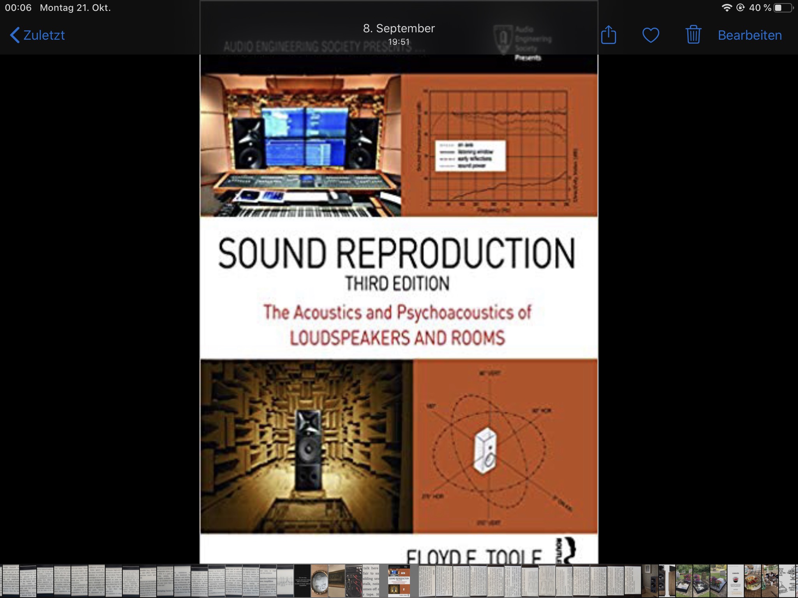Image resolution: width=798 pixels, height=598 pixels.
Task: Open the food plate thumbnail
Action: pos(753,580)
